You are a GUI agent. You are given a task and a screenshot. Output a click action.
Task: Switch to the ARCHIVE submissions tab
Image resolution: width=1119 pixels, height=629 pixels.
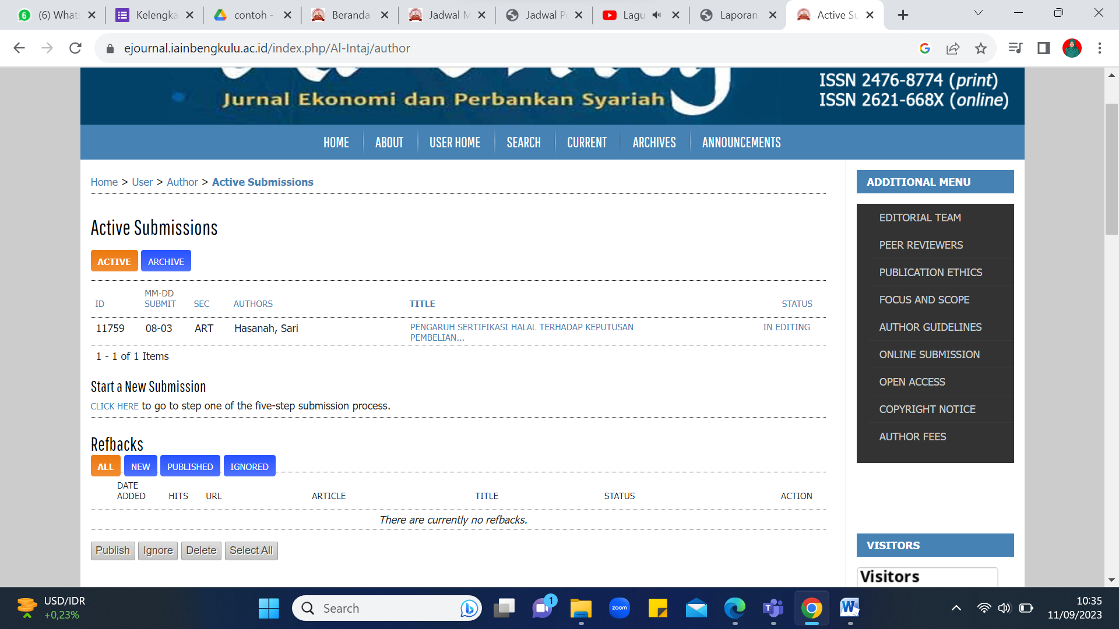point(166,262)
